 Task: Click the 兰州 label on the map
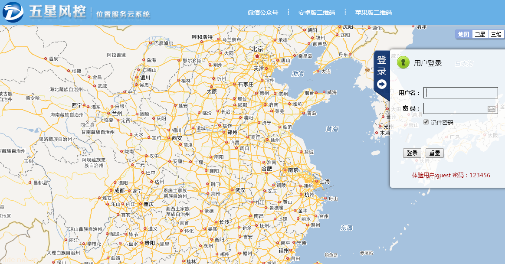pos(117,113)
